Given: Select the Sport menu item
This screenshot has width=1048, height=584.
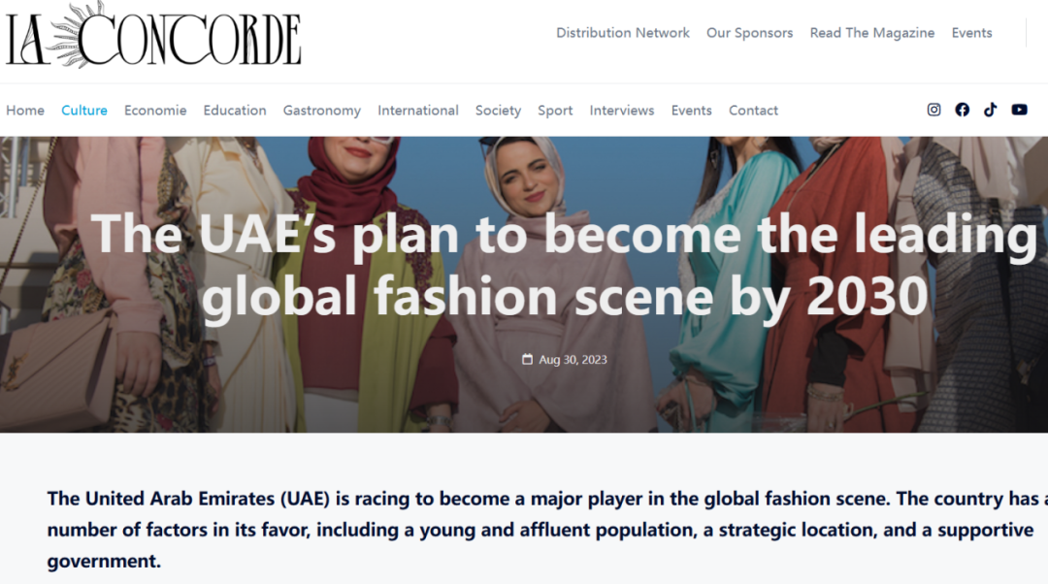Looking at the screenshot, I should 555,111.
